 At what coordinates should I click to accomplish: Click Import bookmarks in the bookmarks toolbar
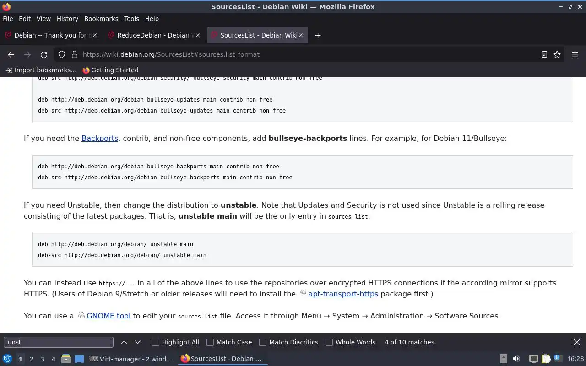click(x=41, y=70)
